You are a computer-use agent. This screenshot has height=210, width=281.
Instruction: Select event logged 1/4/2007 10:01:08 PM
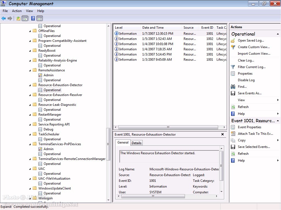[x=170, y=44]
